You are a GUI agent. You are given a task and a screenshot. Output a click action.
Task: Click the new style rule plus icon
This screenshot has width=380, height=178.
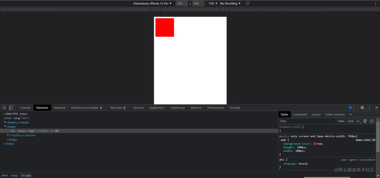click(x=358, y=121)
